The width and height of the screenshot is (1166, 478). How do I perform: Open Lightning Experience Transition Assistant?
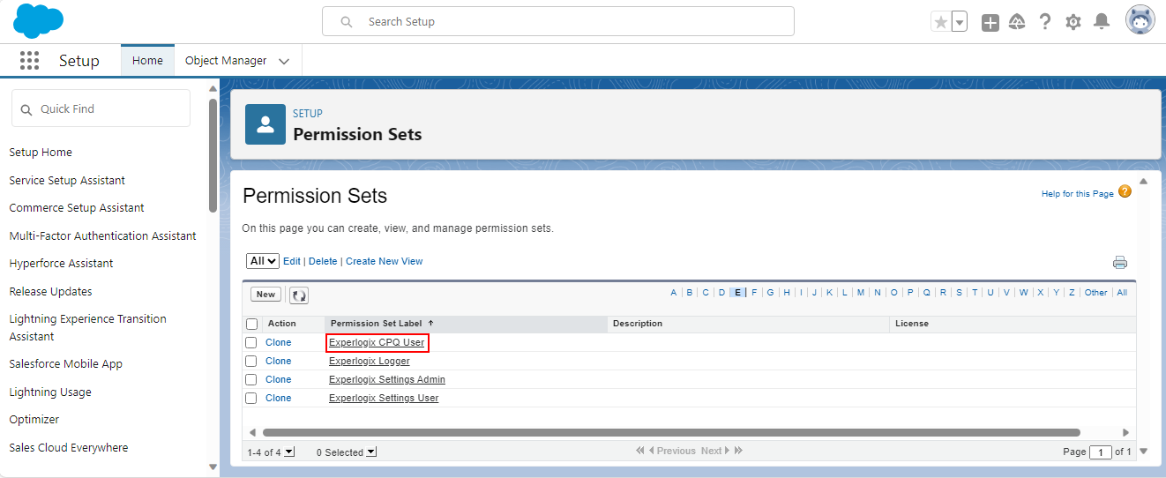(87, 327)
